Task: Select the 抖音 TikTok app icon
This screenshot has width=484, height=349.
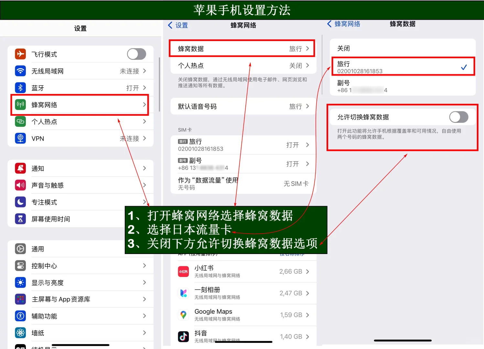Action: pyautogui.click(x=183, y=336)
